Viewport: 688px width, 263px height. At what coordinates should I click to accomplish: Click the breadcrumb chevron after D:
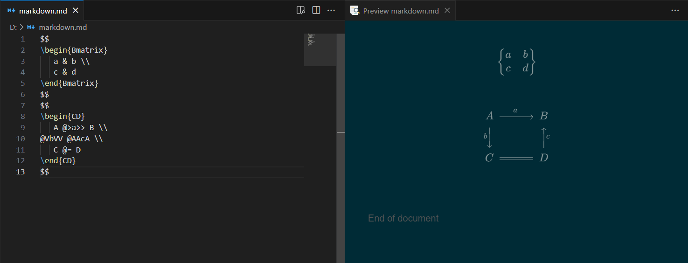click(21, 28)
